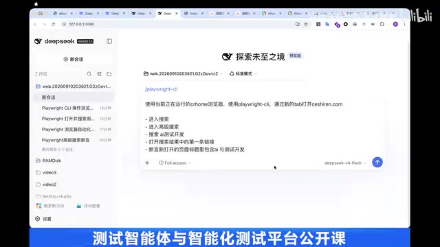The width and height of the screenshot is (440, 247).
Task: Open the video2 workspace folder
Action: (46, 185)
